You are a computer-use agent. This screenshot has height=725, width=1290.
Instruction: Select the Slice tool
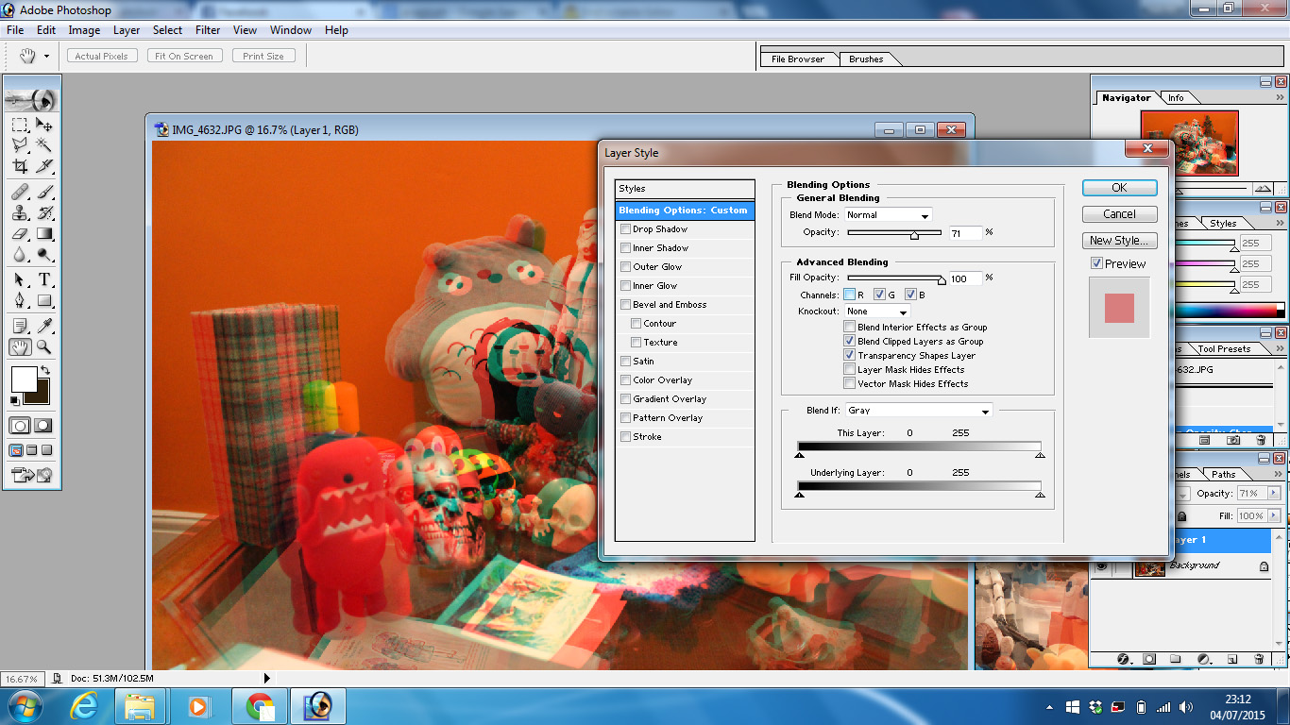pyautogui.click(x=44, y=166)
